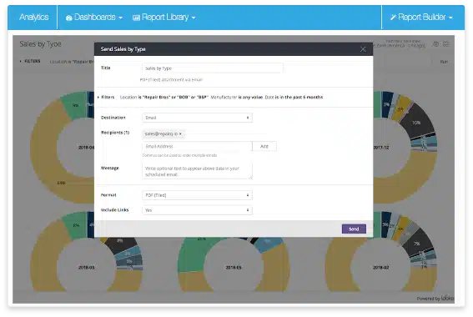Close the Send Sales by Type dialog

[363, 49]
